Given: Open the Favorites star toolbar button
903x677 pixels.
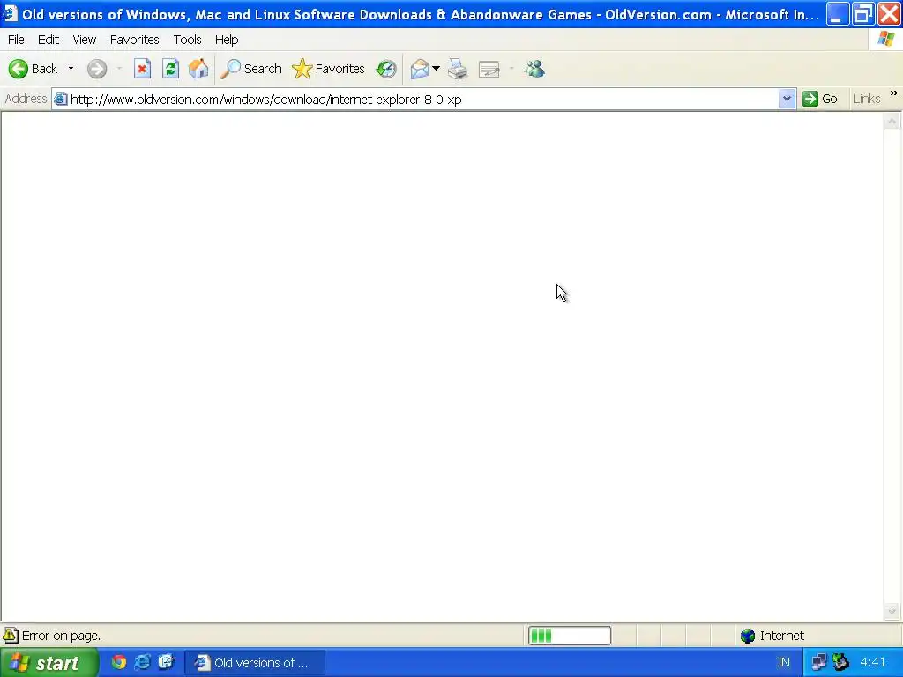Looking at the screenshot, I should 328,69.
